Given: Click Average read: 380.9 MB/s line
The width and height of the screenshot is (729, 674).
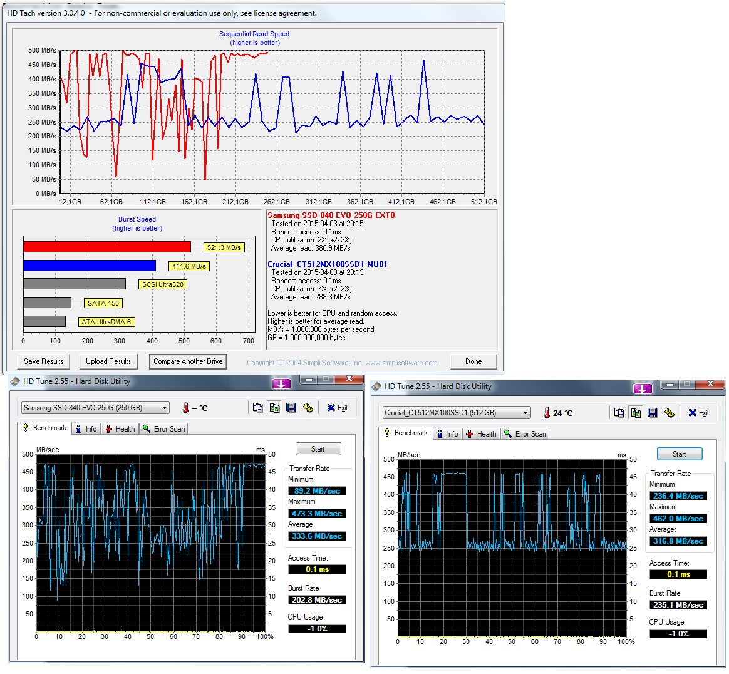Looking at the screenshot, I should coord(311,248).
